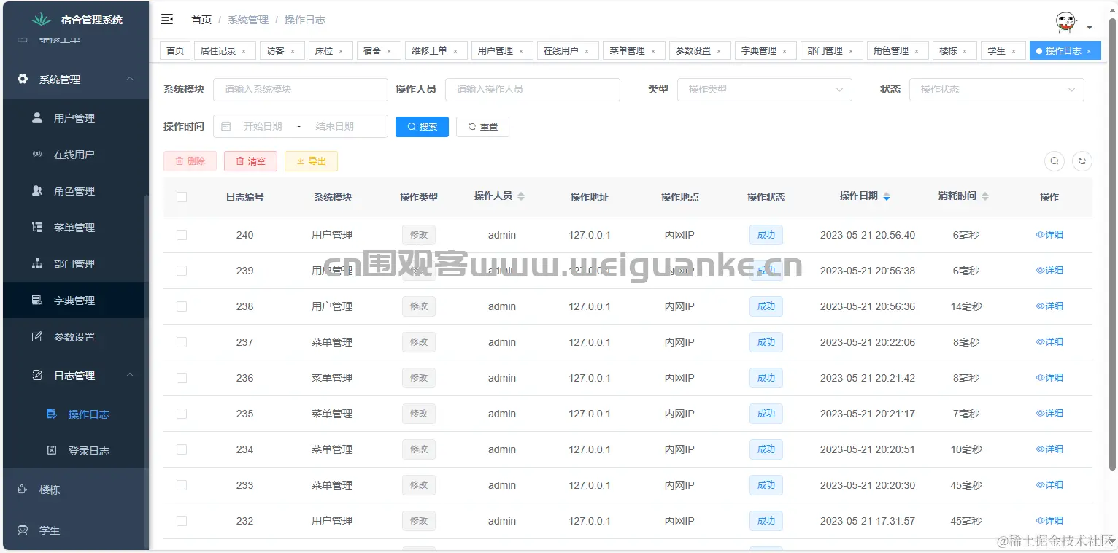Open the user avatar dropdown menu

coord(1073,23)
